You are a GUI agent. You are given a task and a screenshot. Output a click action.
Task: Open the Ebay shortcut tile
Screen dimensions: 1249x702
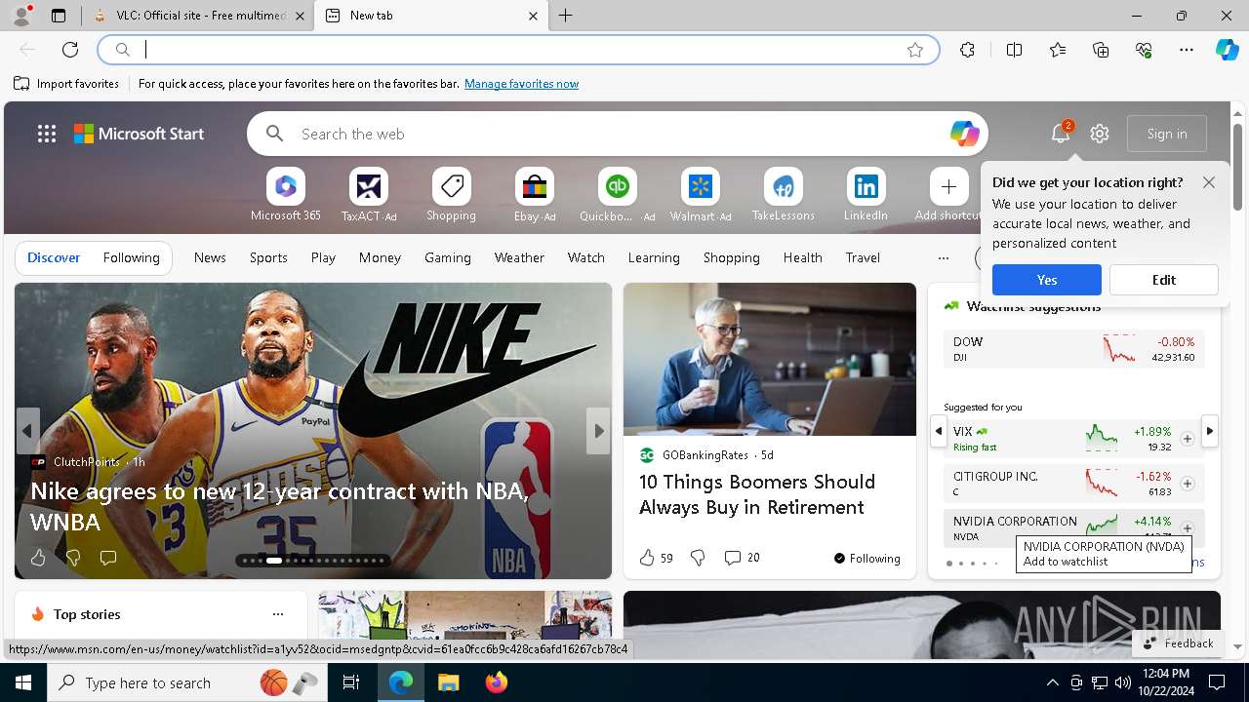click(x=534, y=195)
